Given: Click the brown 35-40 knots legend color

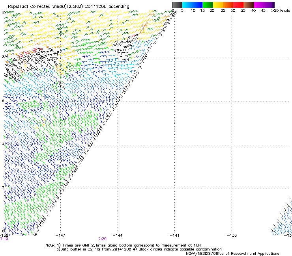Looking at the screenshot, I should click(249, 5).
